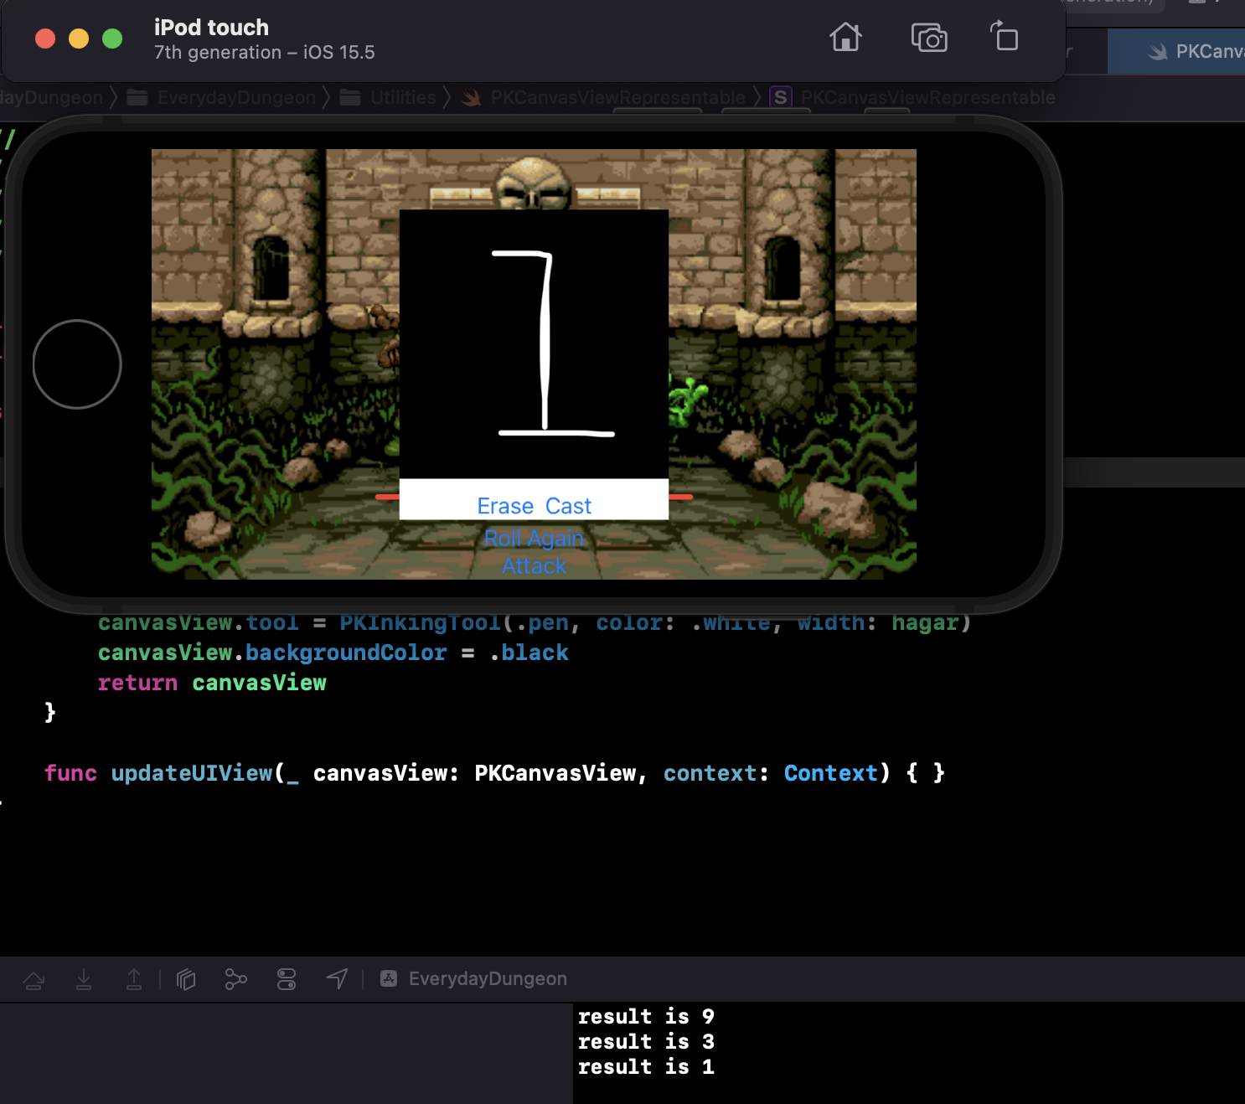This screenshot has height=1104, width=1245.
Task: Click the step into download-arrow icon
Action: (x=84, y=979)
